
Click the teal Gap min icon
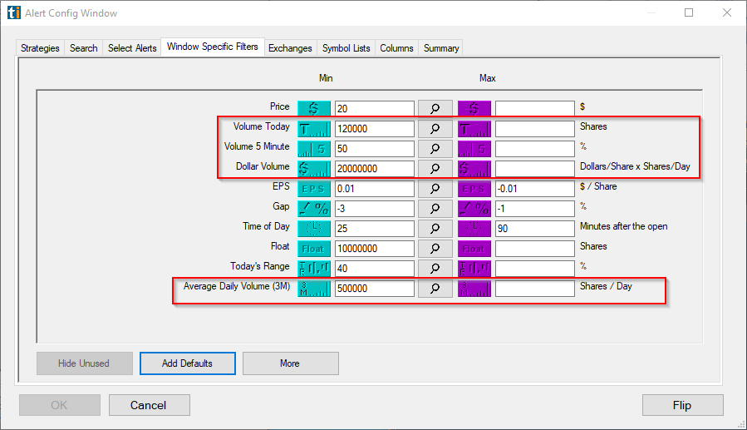pyautogui.click(x=314, y=209)
